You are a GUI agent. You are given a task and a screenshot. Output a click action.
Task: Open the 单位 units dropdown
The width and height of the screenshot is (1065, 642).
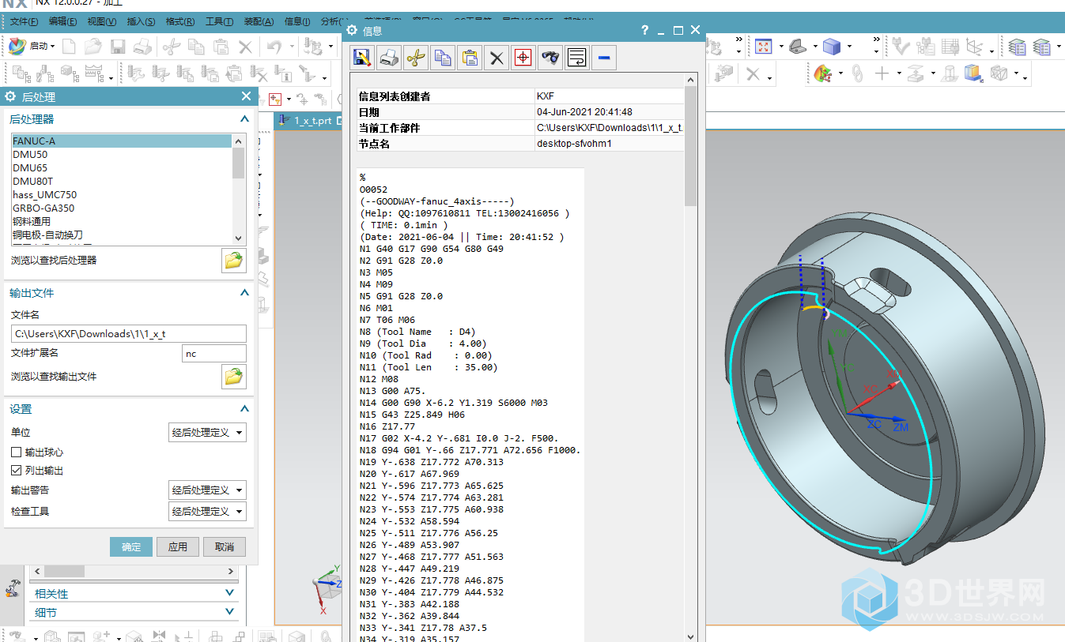tap(208, 432)
